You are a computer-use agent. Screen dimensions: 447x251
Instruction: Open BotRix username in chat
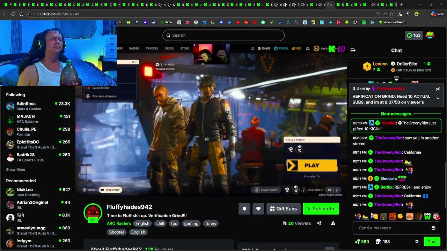pyautogui.click(x=387, y=187)
